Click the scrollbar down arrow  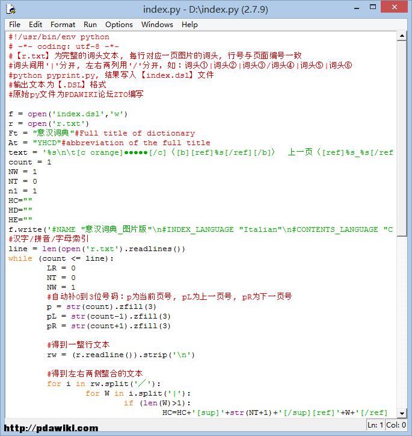402,413
